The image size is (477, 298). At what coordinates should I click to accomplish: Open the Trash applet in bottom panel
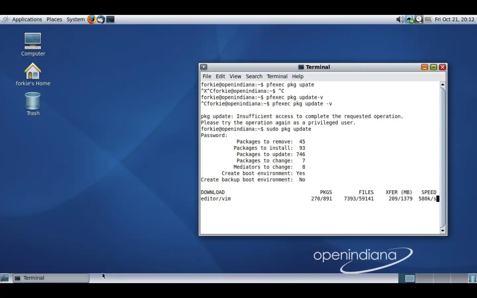tap(472, 278)
